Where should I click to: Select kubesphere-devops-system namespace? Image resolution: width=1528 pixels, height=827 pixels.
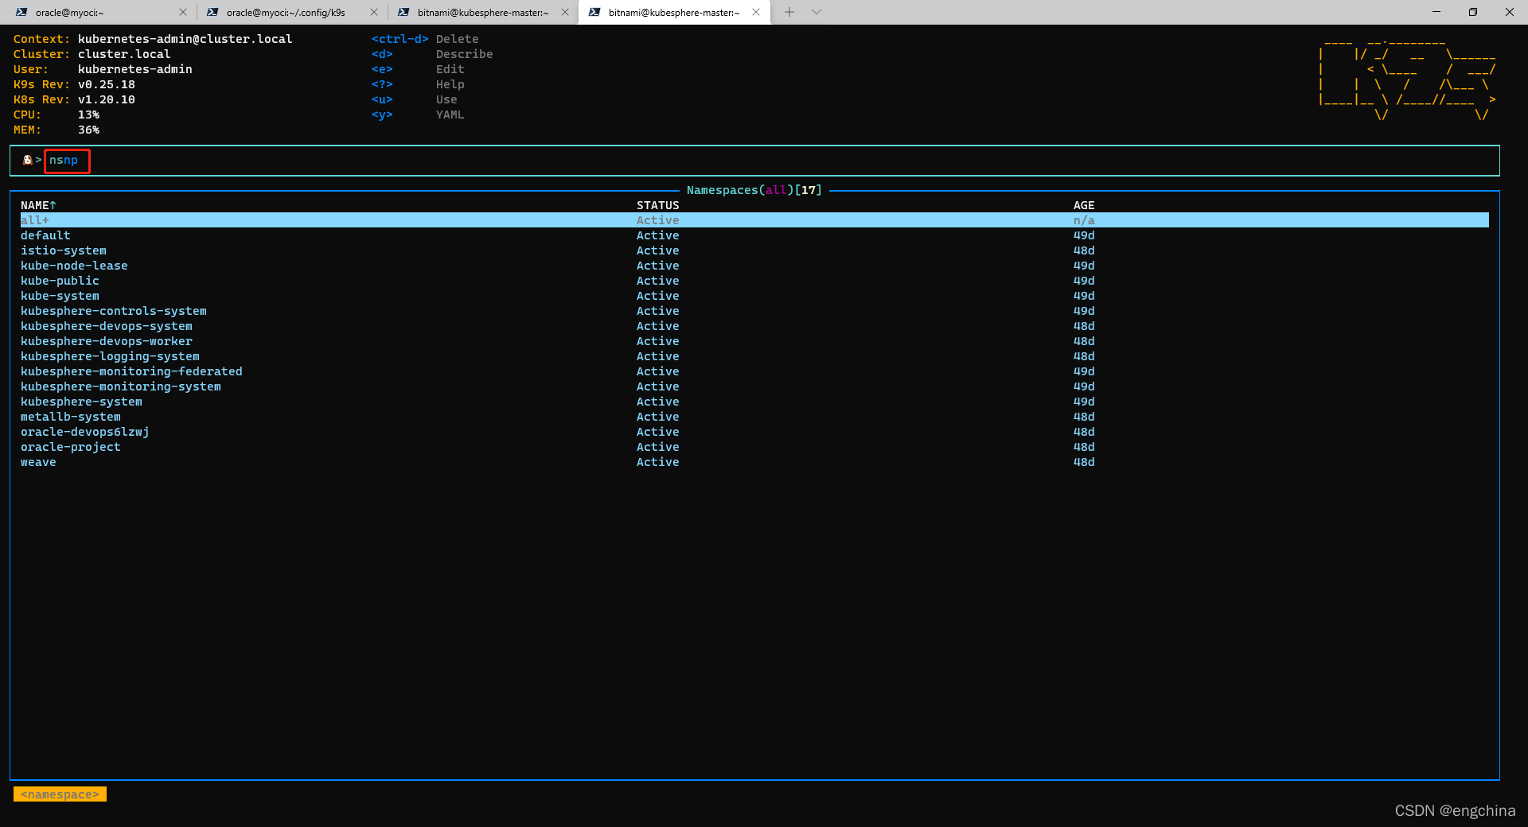[x=754, y=326]
